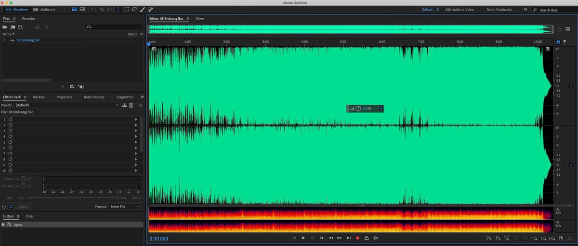Select the Lasso Selection tool
The image size is (578, 246).
[134, 10]
